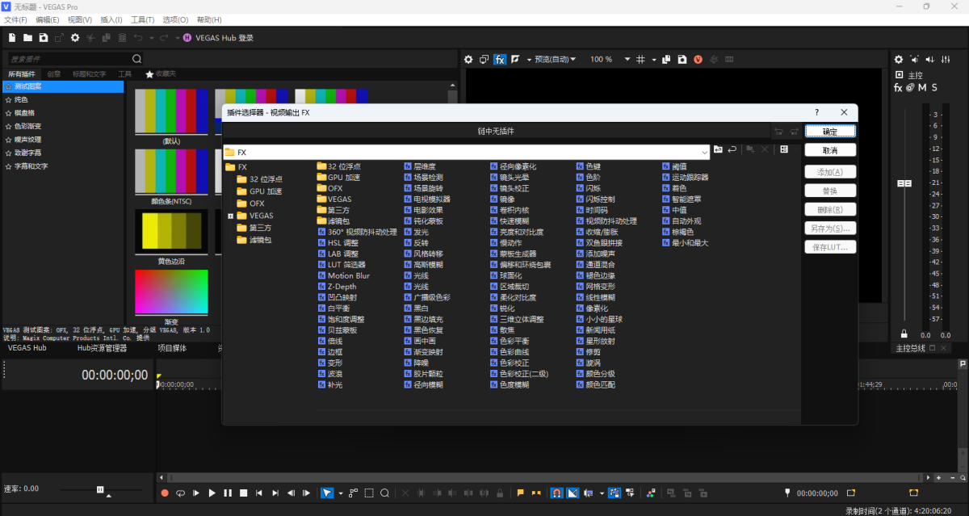The image size is (969, 516).
Task: Select the normal edit arrow tool
Action: click(x=327, y=493)
